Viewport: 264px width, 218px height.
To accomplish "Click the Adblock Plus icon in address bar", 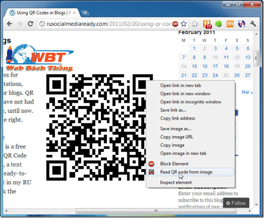I will click(175, 24).
